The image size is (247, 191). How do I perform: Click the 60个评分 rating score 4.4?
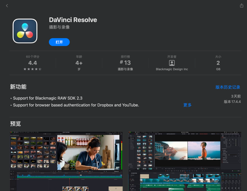(x=32, y=63)
